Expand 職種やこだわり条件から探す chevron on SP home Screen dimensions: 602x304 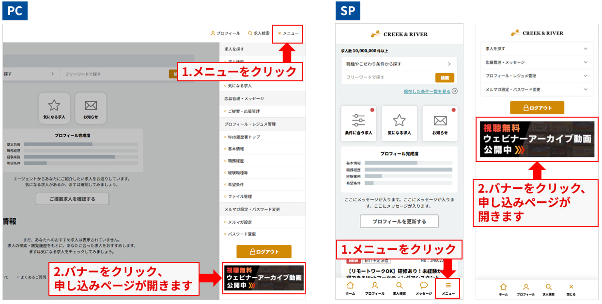click(x=449, y=64)
